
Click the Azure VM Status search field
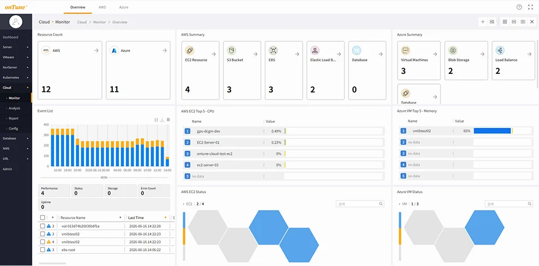tap(509, 204)
